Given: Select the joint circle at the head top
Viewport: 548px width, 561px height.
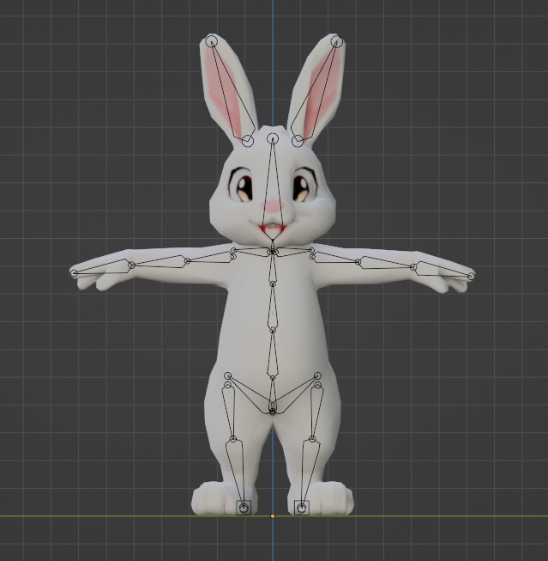Looking at the screenshot, I should click(x=273, y=138).
